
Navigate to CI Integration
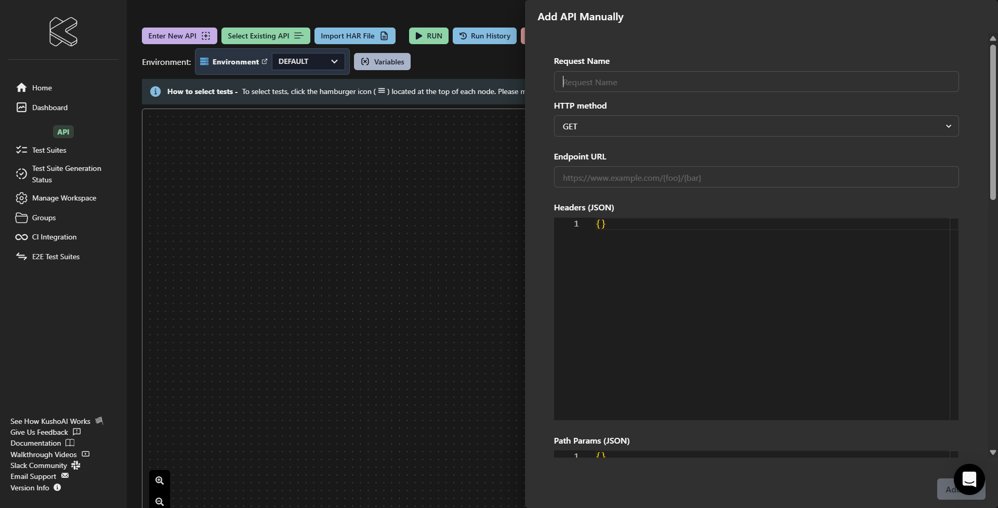54,237
